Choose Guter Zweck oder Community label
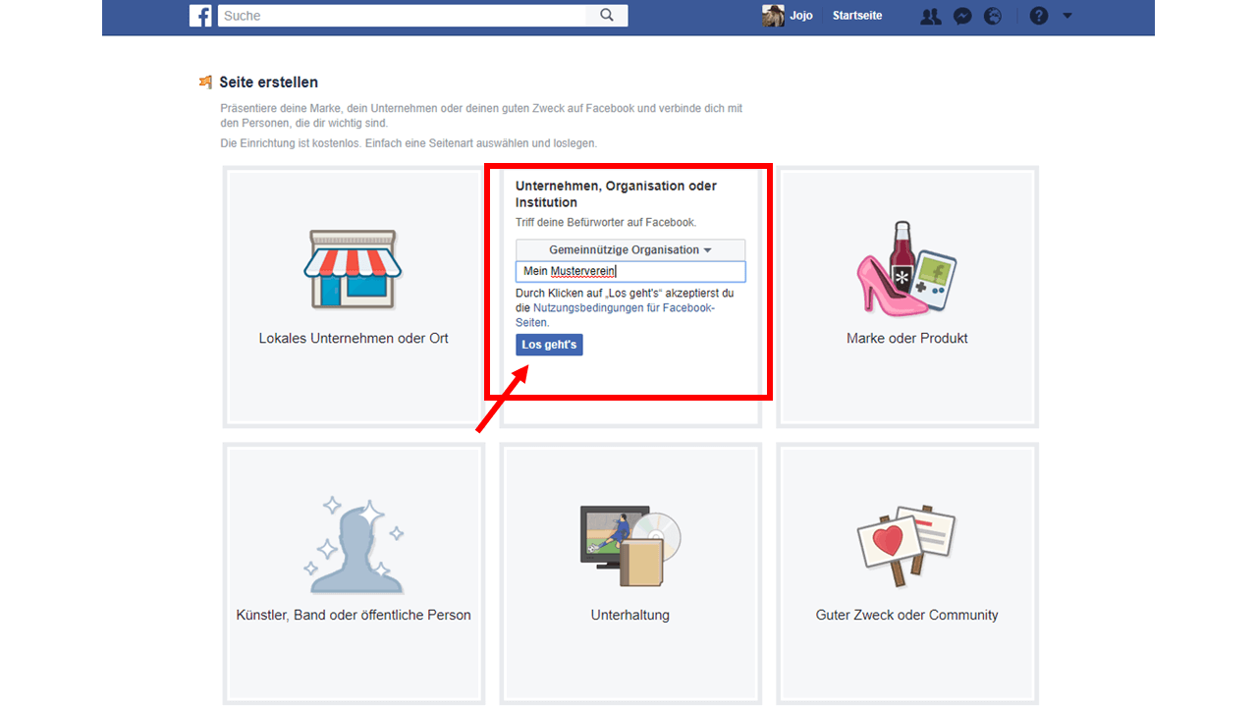The image size is (1257, 707). (x=907, y=615)
